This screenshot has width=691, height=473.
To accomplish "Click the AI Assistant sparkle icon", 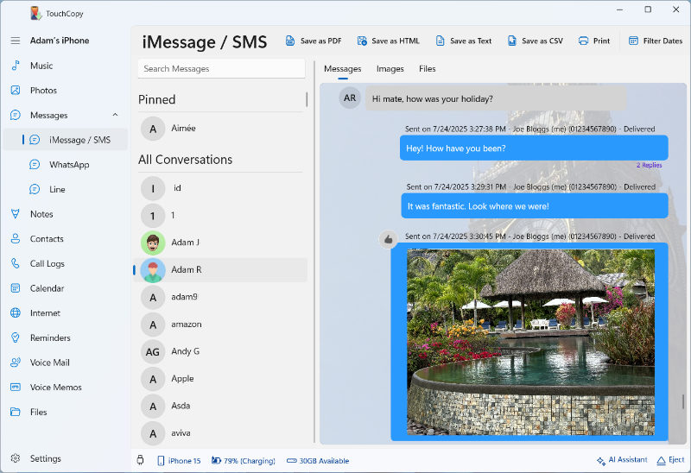I will pyautogui.click(x=601, y=461).
